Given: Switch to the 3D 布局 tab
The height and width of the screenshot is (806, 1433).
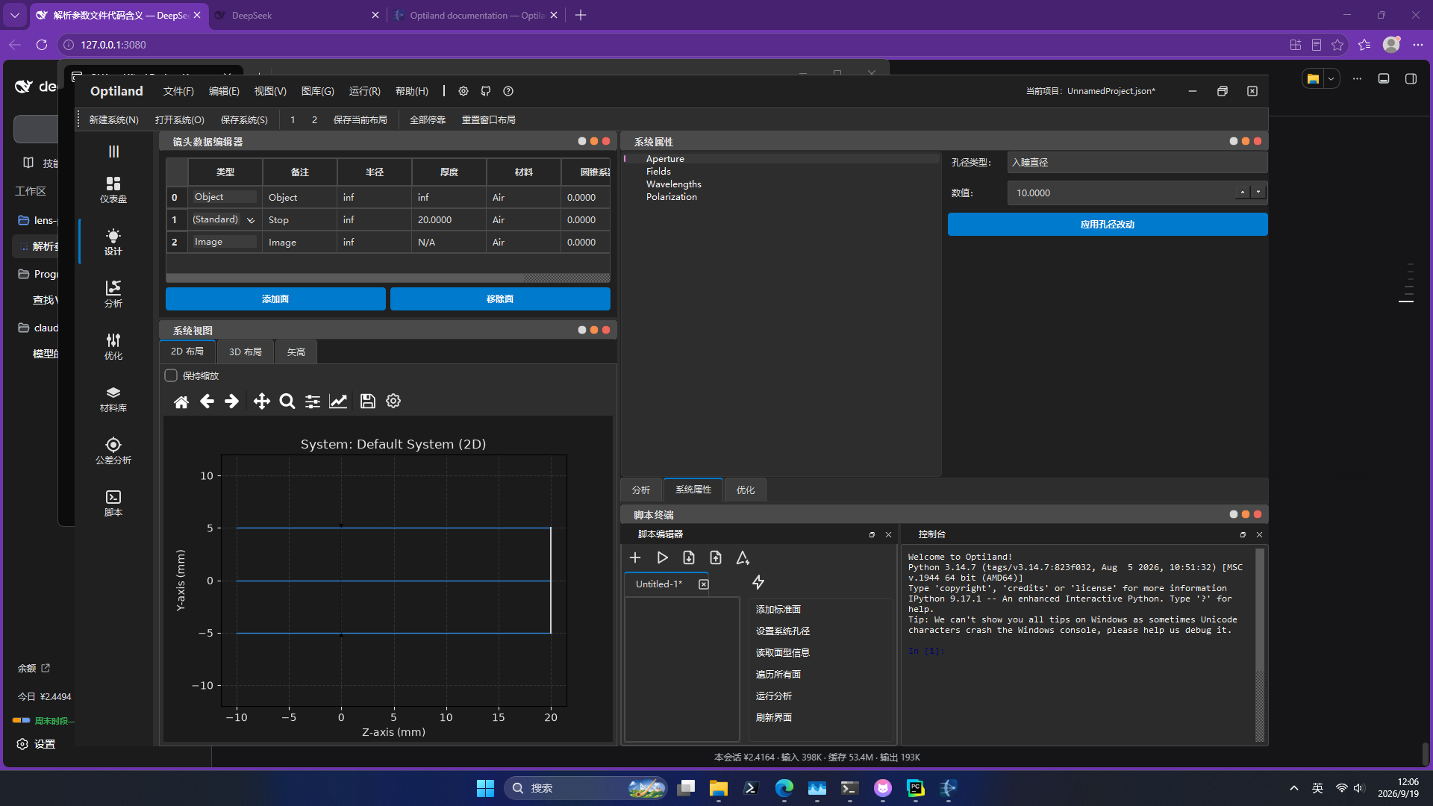Looking at the screenshot, I should (246, 352).
